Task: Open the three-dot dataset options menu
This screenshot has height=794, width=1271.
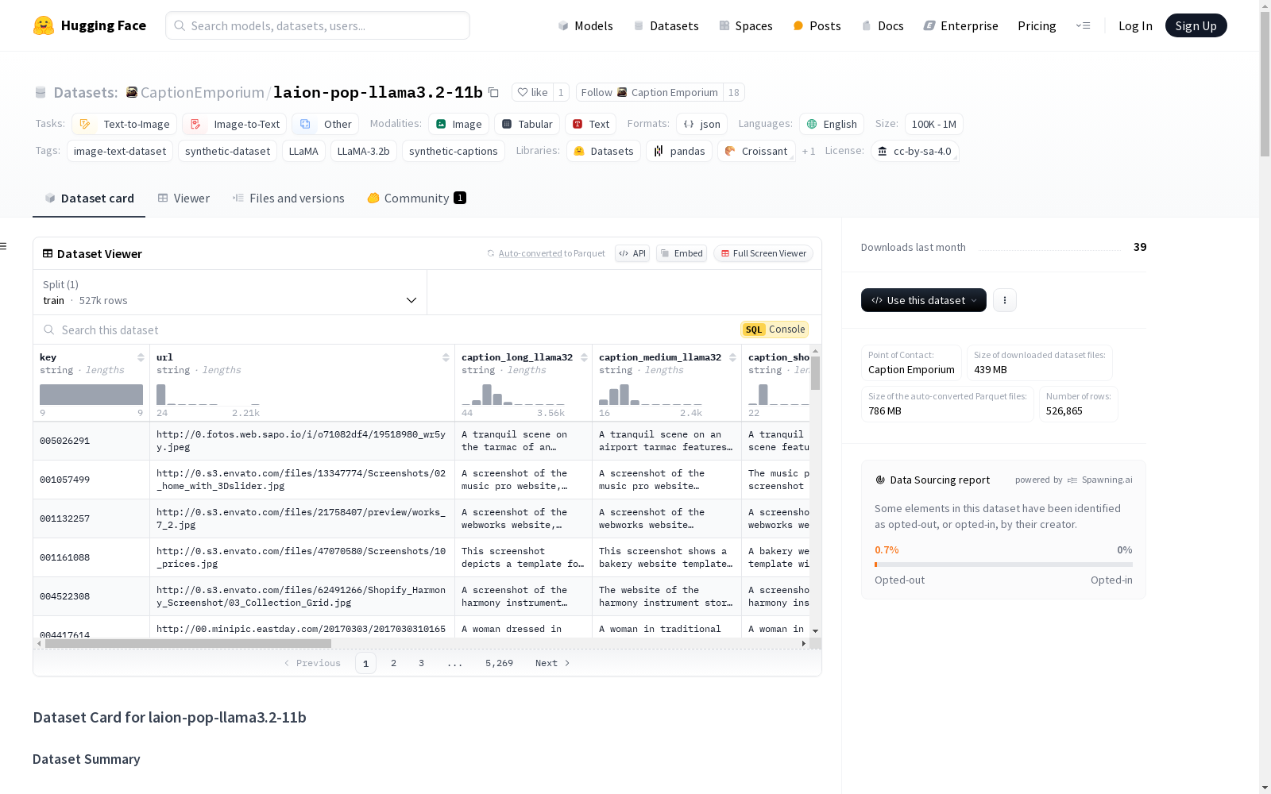Action: tap(1005, 300)
